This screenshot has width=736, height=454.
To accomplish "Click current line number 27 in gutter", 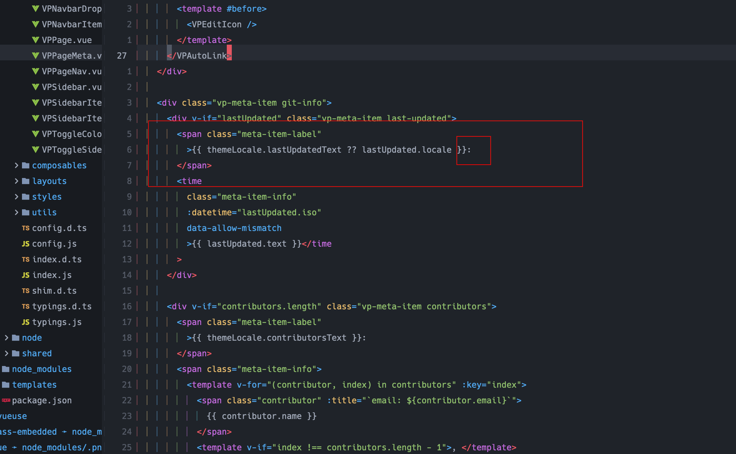I will tap(122, 56).
